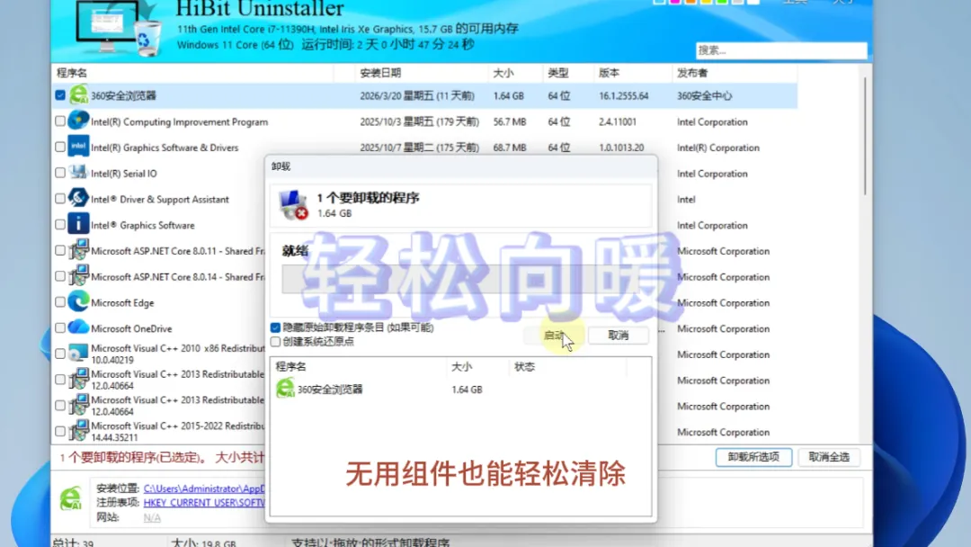Click the publisher cell "360安全中心"
Screen dimensions: 971x547
704,95
